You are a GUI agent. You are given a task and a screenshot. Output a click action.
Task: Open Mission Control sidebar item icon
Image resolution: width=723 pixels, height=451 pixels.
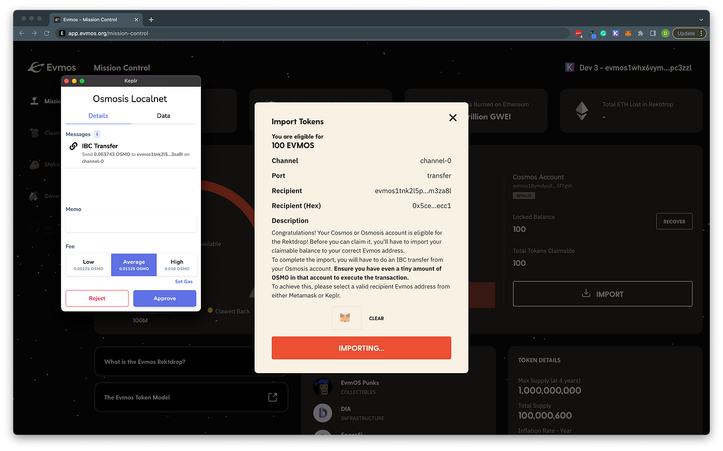(x=34, y=101)
